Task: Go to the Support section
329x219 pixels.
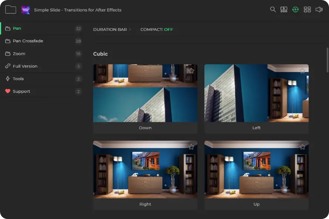Action: [x=21, y=91]
